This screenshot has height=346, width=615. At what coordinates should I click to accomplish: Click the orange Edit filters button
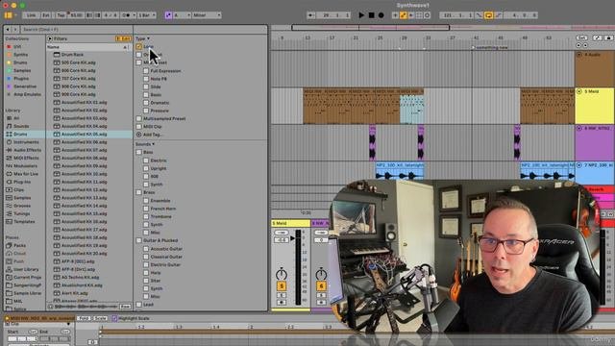point(123,38)
